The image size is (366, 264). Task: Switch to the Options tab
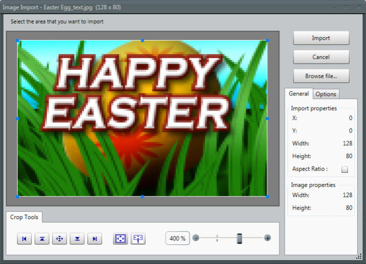[326, 94]
